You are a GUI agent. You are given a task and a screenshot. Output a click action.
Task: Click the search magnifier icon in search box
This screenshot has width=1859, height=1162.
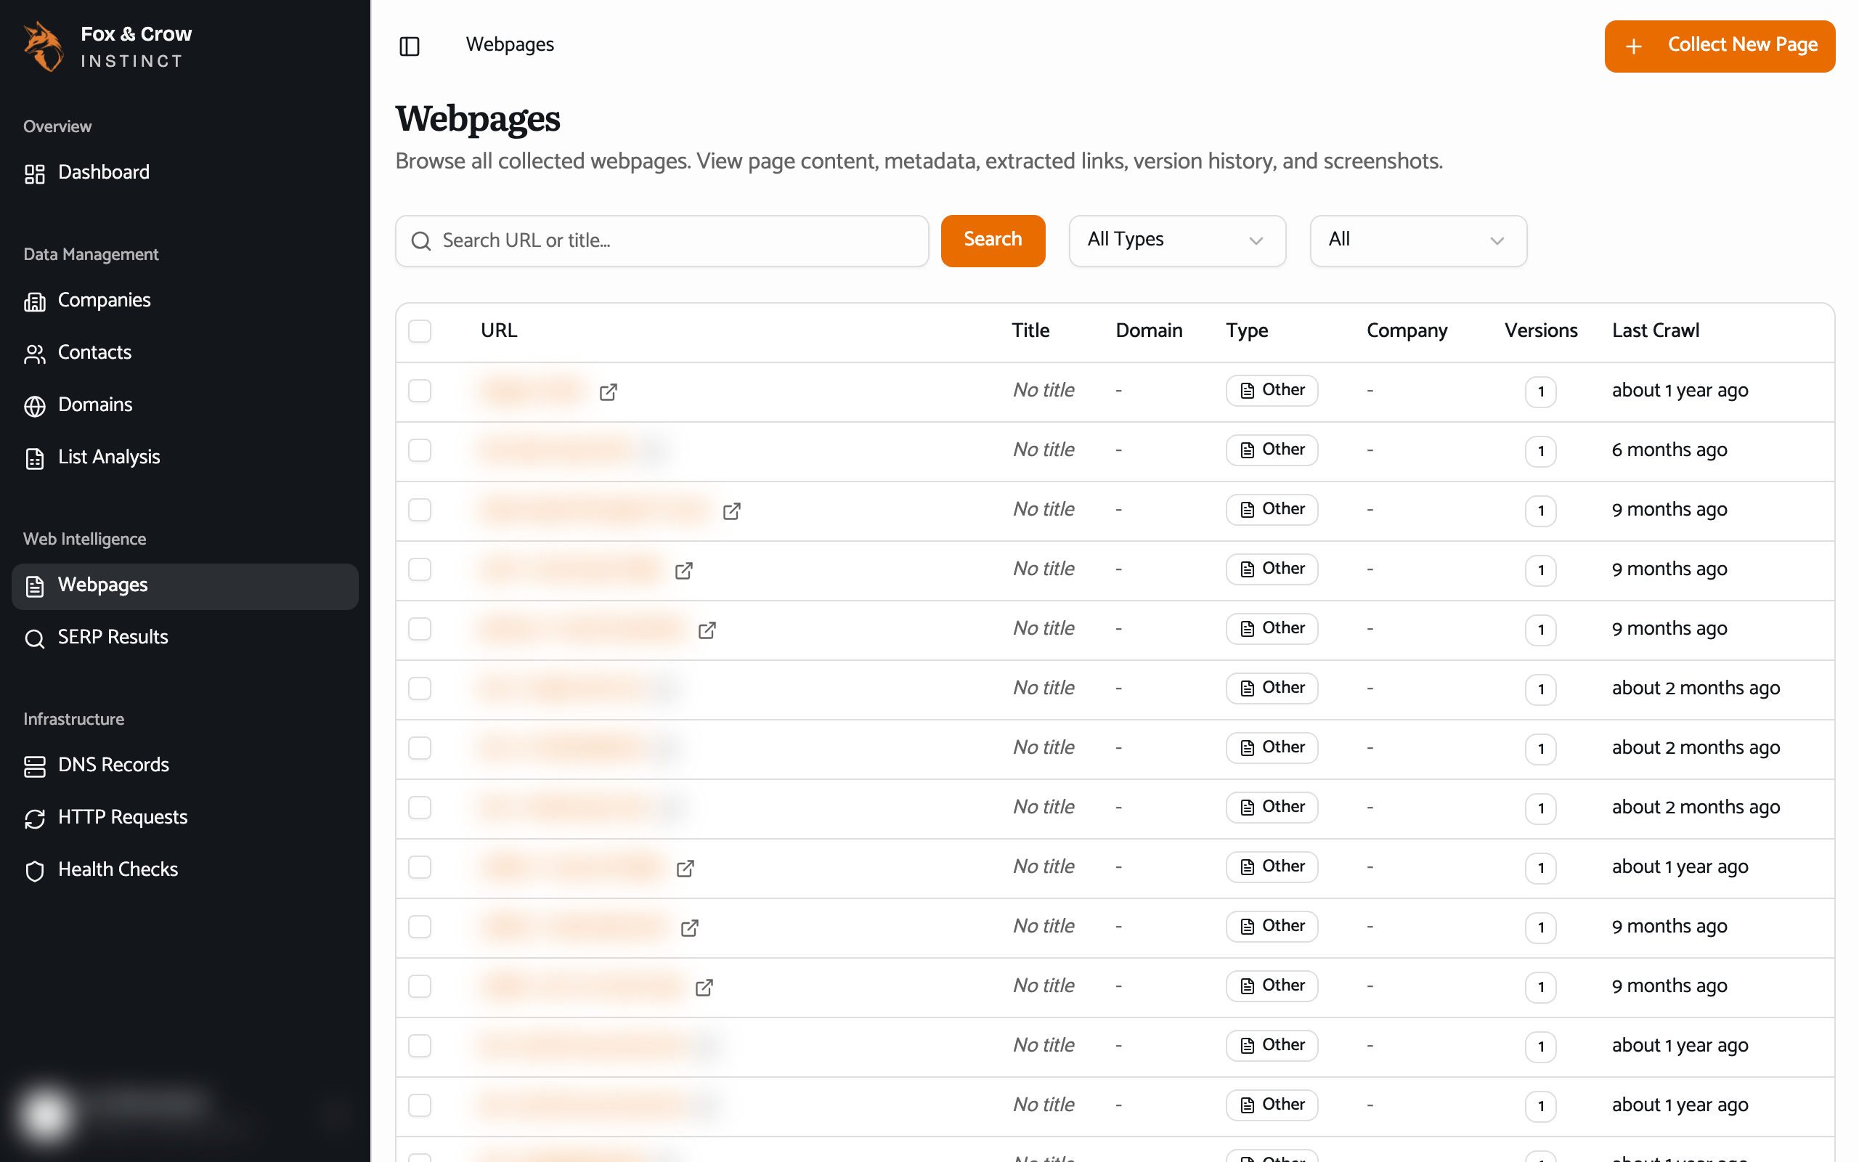(421, 241)
